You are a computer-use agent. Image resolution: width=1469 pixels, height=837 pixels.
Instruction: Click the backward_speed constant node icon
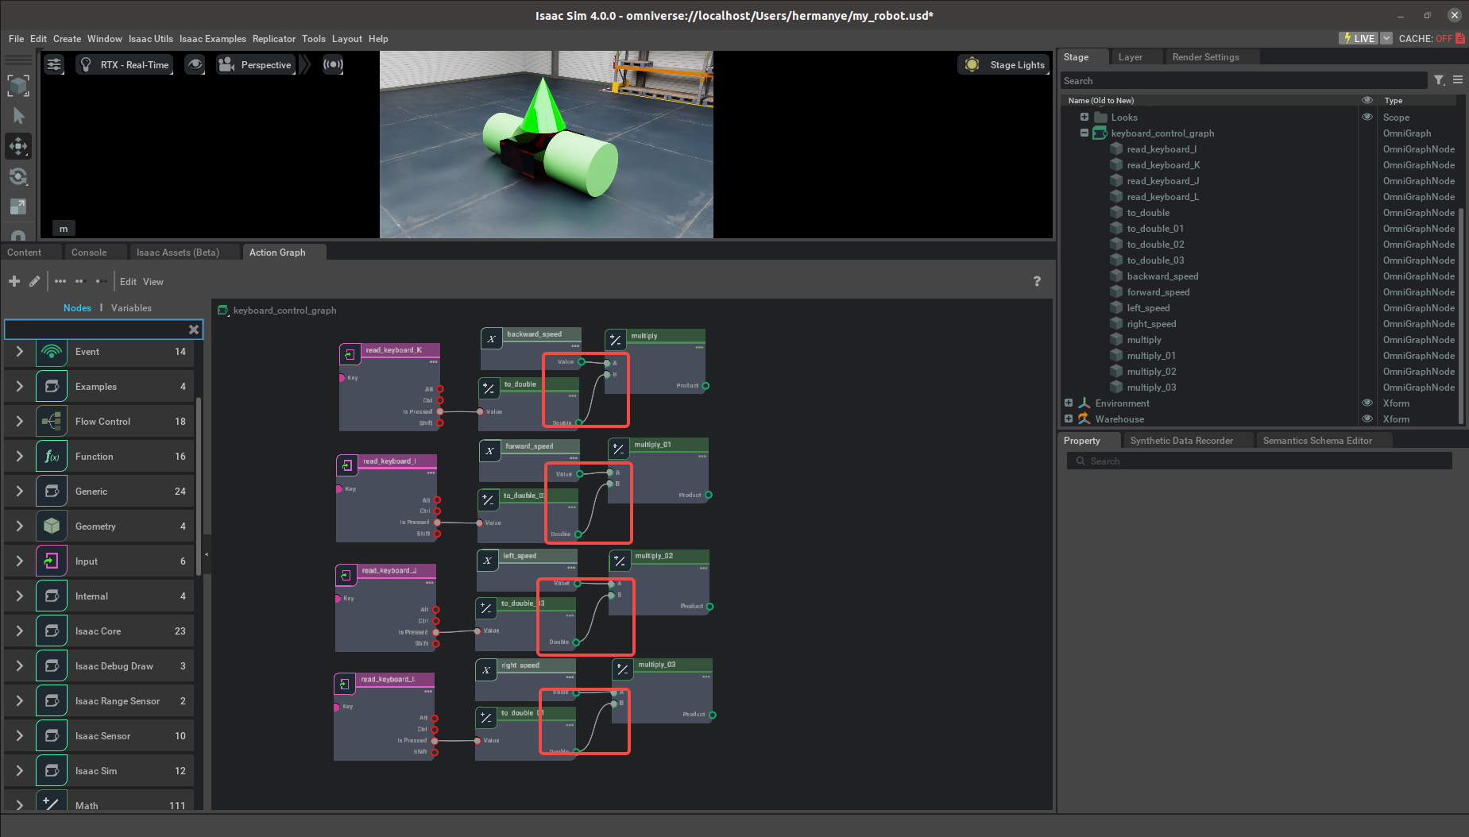coord(491,338)
